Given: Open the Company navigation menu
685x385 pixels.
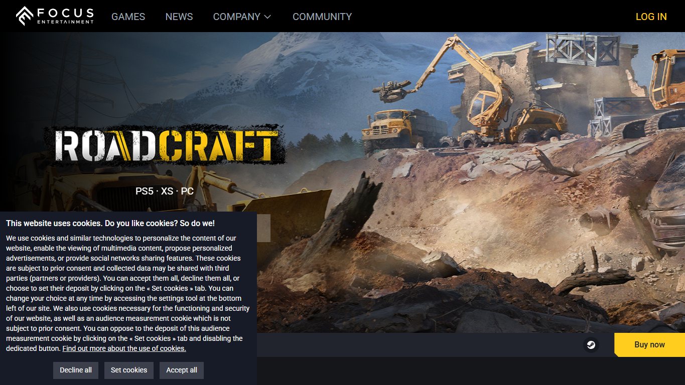Looking at the screenshot, I should (x=242, y=17).
